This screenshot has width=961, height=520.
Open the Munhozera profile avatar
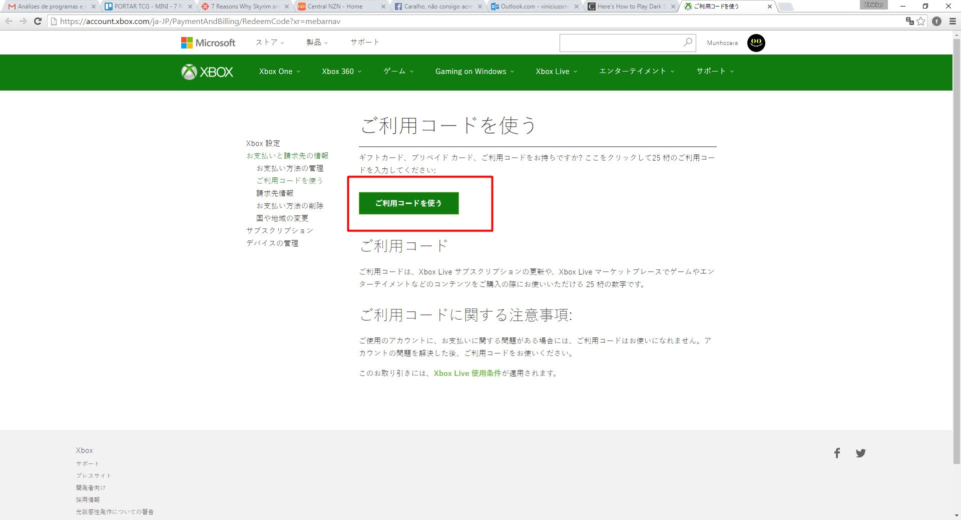coord(756,43)
